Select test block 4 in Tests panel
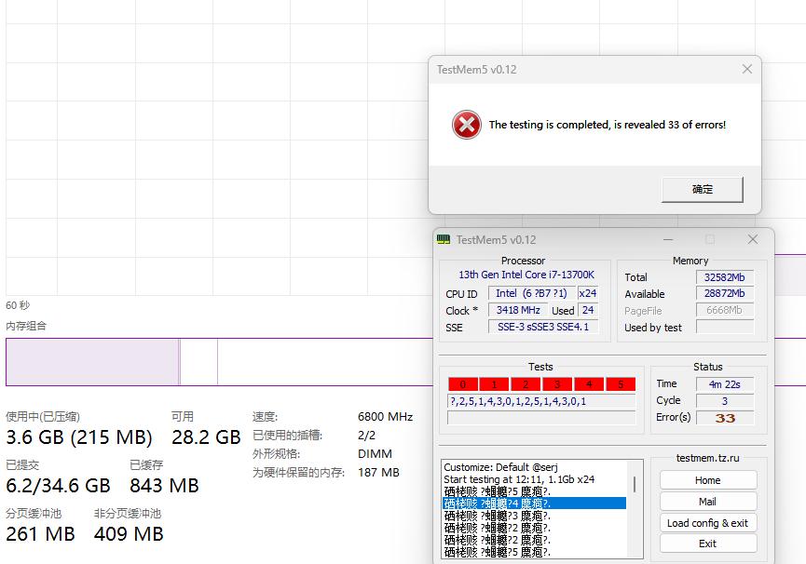806x564 pixels. point(588,383)
